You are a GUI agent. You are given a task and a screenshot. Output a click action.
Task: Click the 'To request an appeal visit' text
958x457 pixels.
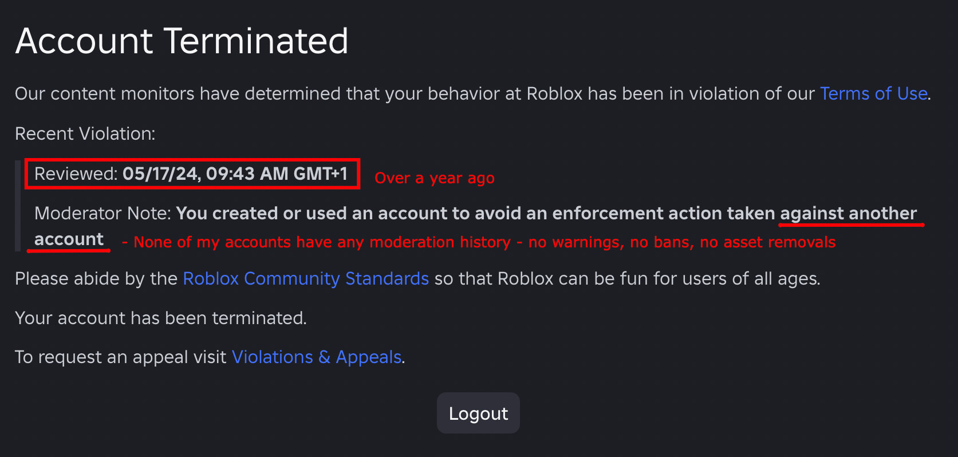click(120, 357)
